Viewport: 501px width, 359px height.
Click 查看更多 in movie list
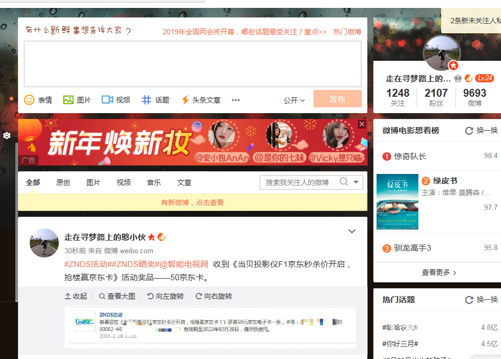click(x=439, y=272)
